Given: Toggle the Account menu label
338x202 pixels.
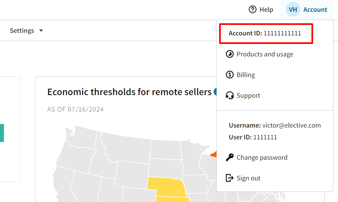Looking at the screenshot, I should (315, 10).
